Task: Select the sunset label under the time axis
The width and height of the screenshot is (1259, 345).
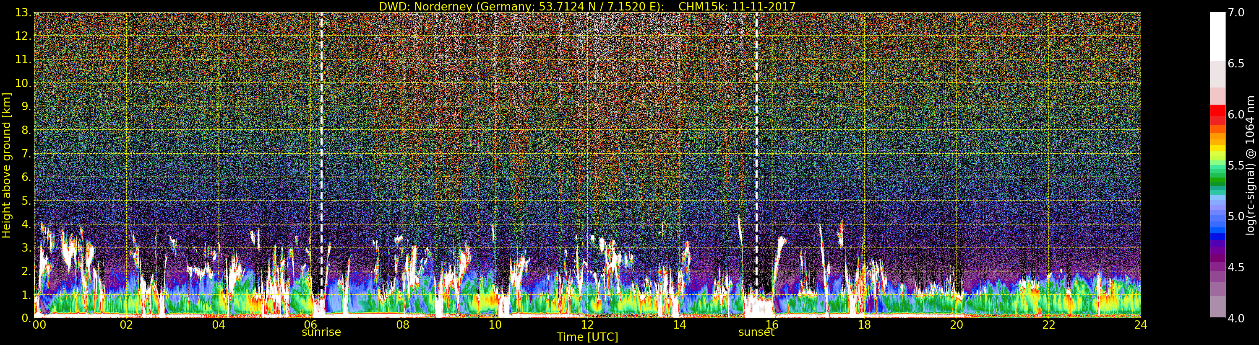Action: click(x=756, y=332)
